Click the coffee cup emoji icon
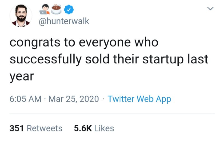This screenshot has height=142, width=224. [57, 9]
